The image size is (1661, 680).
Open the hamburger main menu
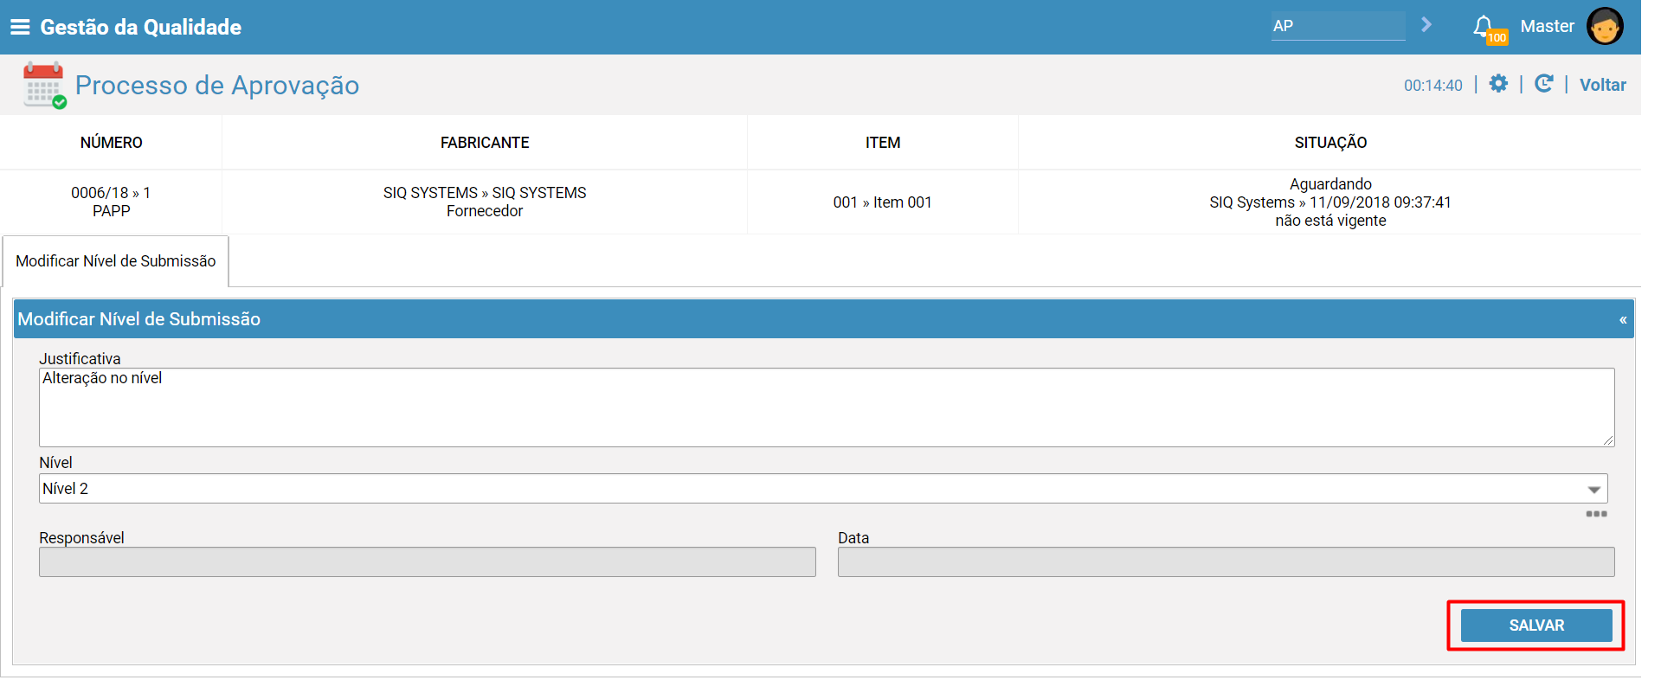[20, 27]
